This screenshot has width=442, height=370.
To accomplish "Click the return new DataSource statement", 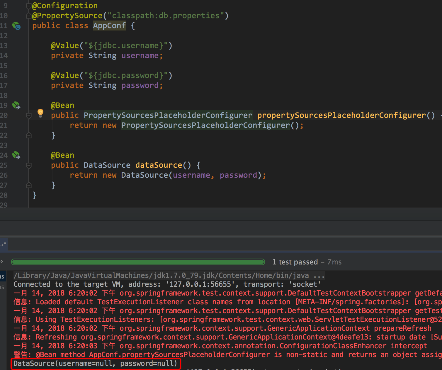I will point(168,175).
